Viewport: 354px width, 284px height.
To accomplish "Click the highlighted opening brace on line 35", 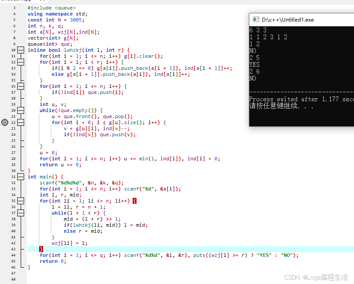I will pos(134,201).
